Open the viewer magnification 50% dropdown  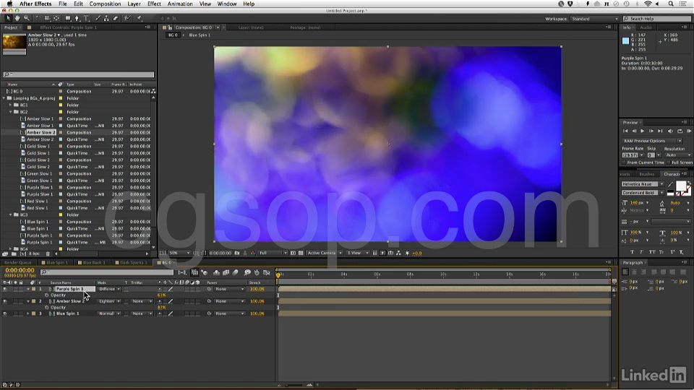pyautogui.click(x=179, y=253)
